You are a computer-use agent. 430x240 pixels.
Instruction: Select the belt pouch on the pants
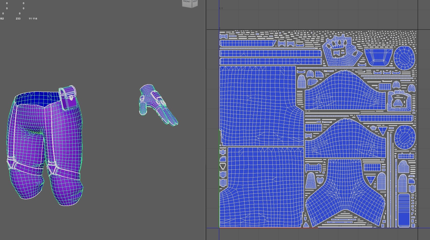(x=68, y=98)
